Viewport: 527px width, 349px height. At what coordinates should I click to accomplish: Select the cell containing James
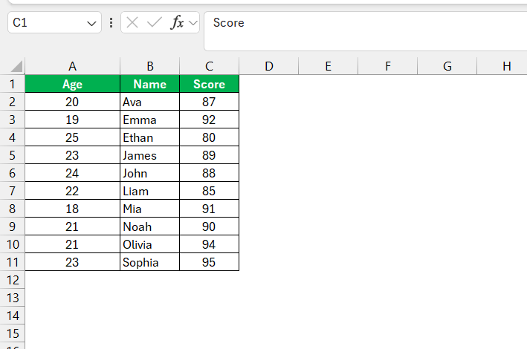[x=150, y=155]
